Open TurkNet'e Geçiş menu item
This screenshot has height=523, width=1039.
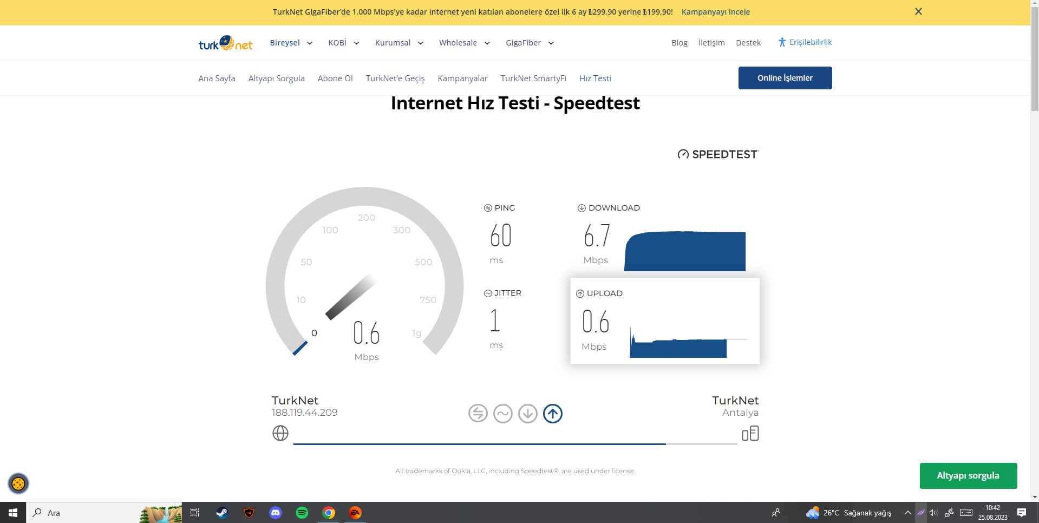(395, 78)
